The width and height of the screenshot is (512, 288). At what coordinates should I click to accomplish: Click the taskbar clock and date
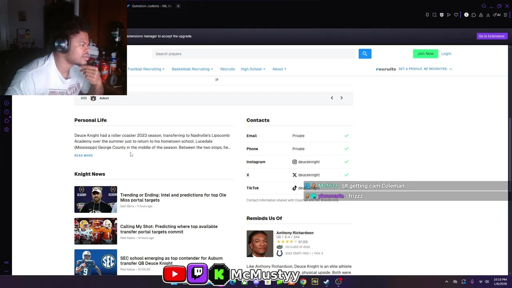click(x=500, y=282)
